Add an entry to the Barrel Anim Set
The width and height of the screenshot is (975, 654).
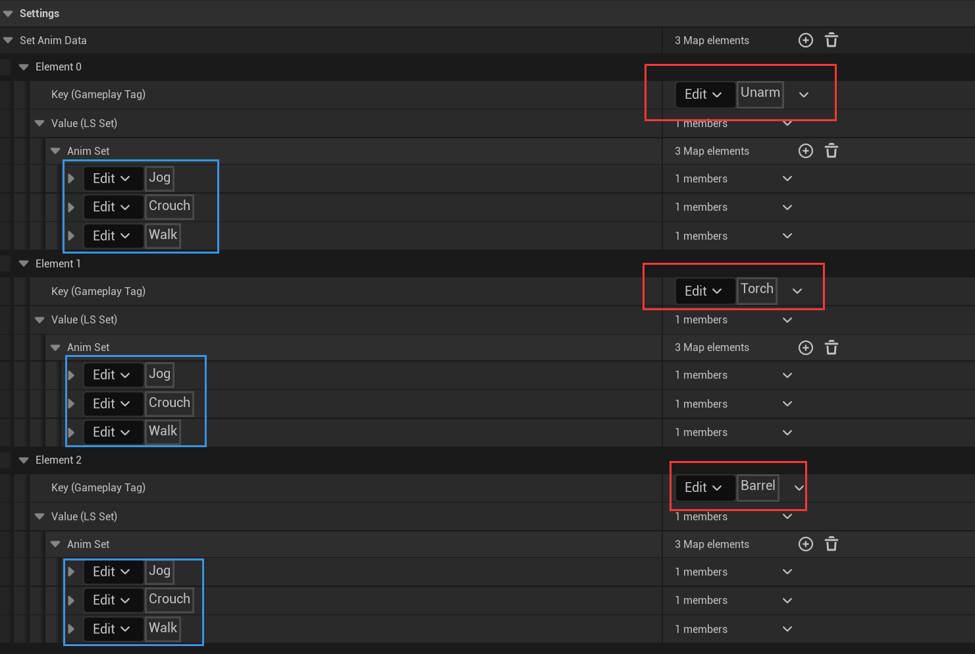click(x=805, y=544)
